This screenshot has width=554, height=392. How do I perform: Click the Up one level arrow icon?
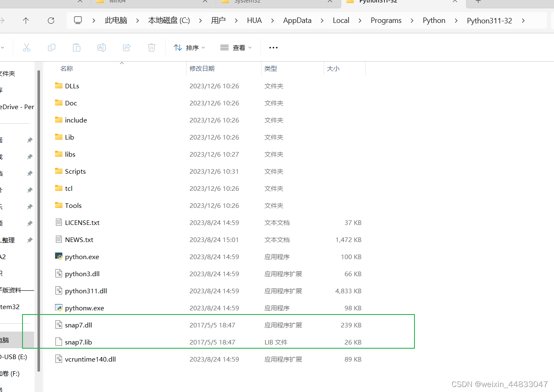tap(25, 20)
